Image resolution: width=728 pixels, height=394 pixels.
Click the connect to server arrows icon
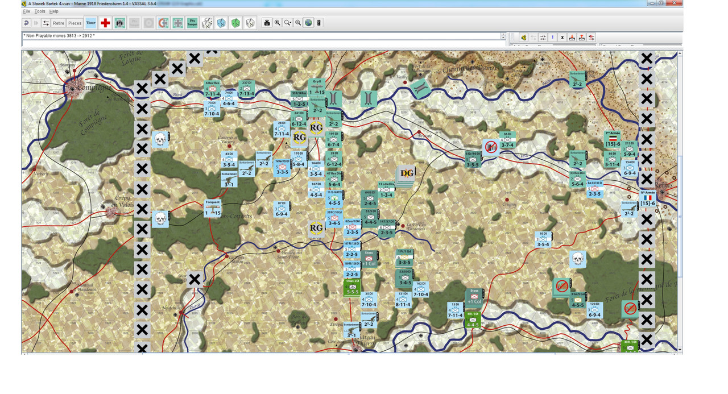pos(46,23)
